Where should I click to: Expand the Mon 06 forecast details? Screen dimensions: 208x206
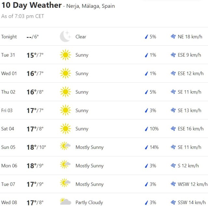[x=104, y=166]
